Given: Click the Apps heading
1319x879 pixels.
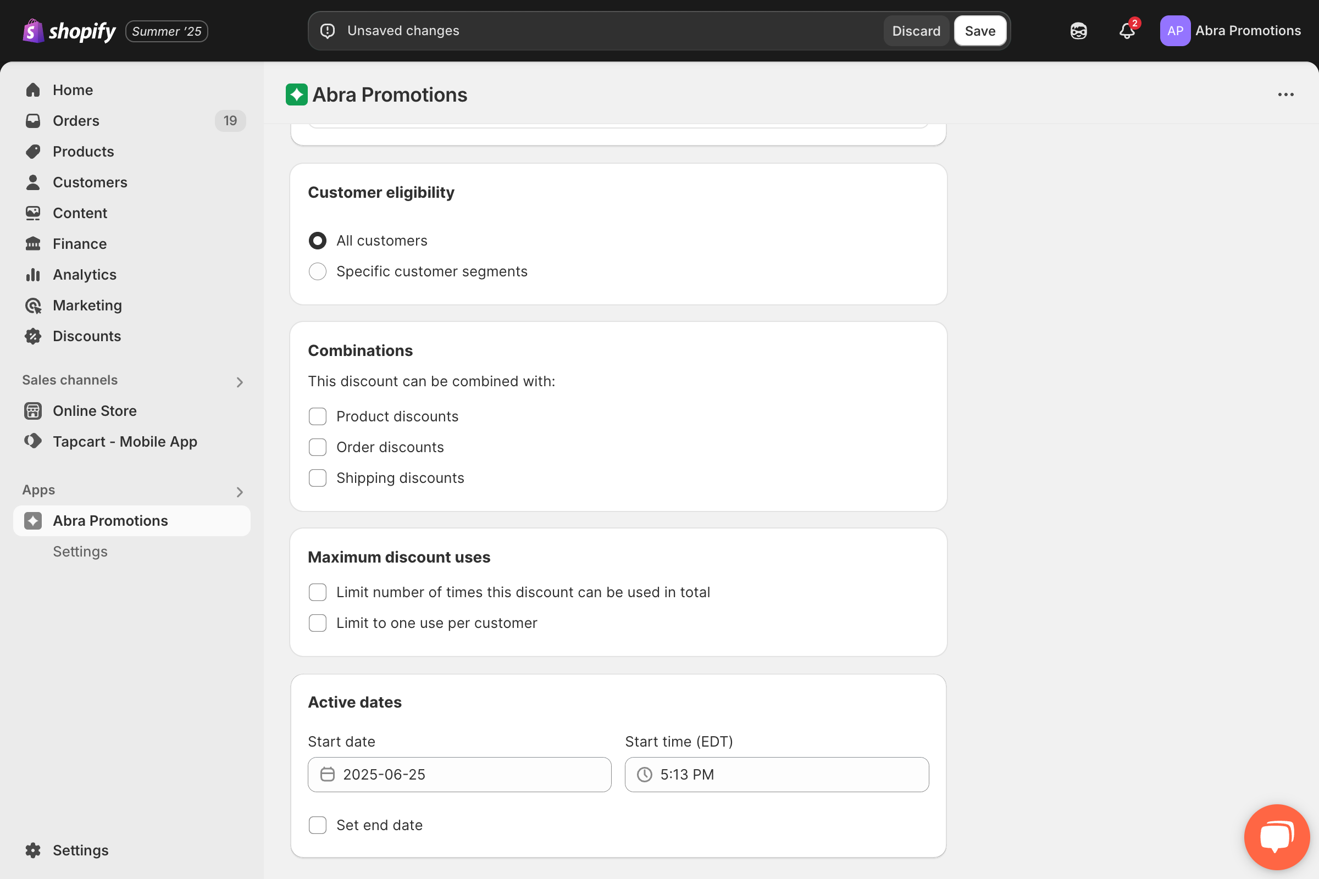Looking at the screenshot, I should coord(38,490).
